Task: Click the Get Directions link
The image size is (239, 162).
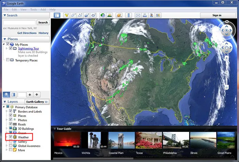Action: point(27,33)
